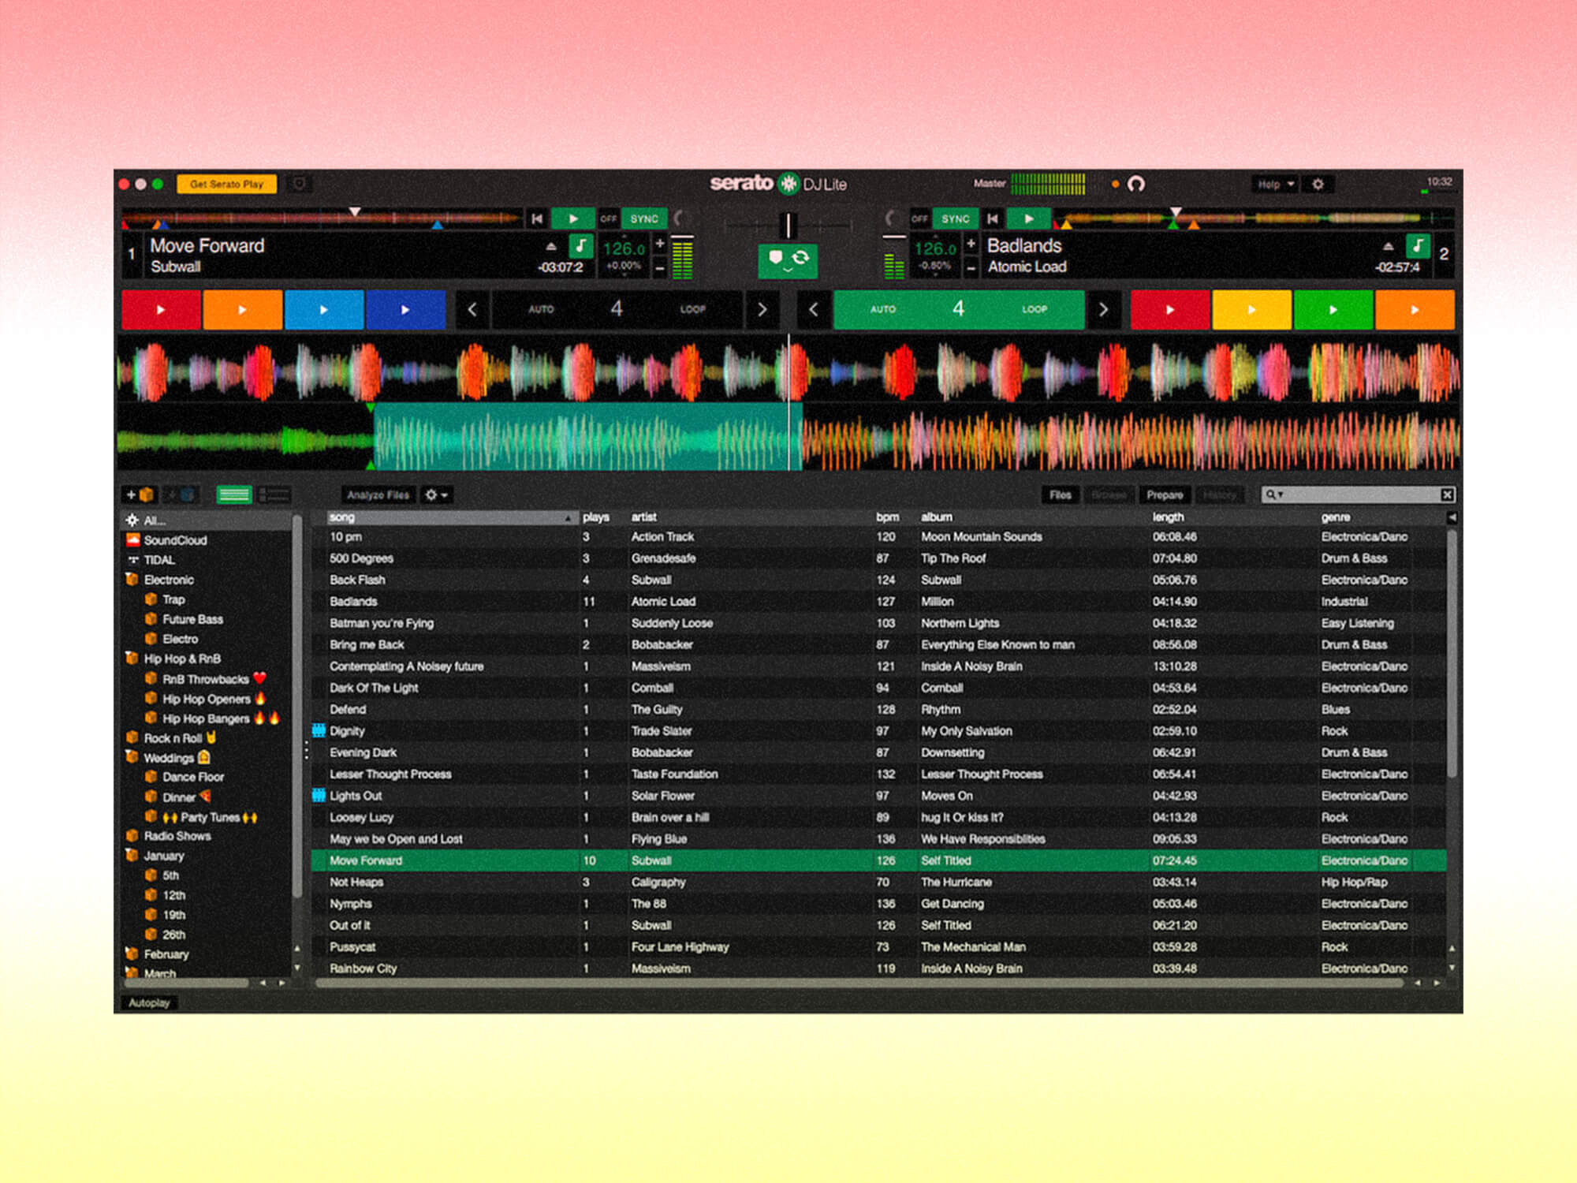Select the track Dark Of The Light

tap(878, 688)
